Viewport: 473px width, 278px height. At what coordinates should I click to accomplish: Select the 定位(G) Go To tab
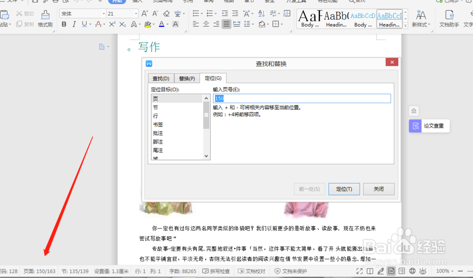[x=213, y=78]
